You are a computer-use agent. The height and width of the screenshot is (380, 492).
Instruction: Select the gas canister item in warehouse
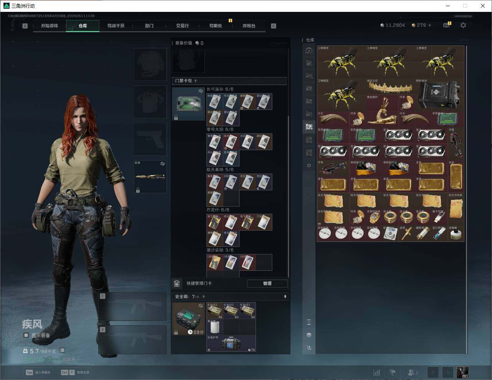tap(456, 233)
